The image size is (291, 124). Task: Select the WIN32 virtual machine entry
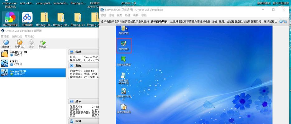33,63
